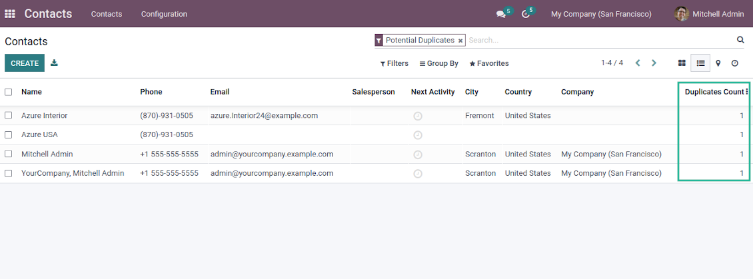Expand the Filters dropdown

tap(394, 63)
